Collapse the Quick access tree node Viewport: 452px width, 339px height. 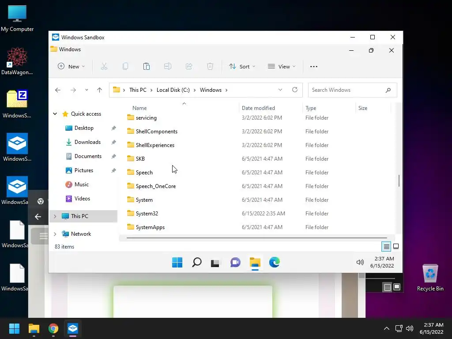55,114
